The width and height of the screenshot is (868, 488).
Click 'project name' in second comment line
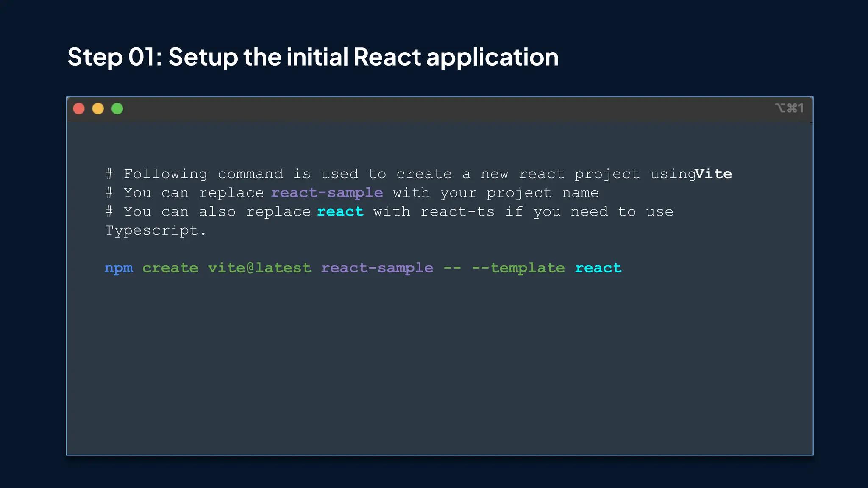542,193
